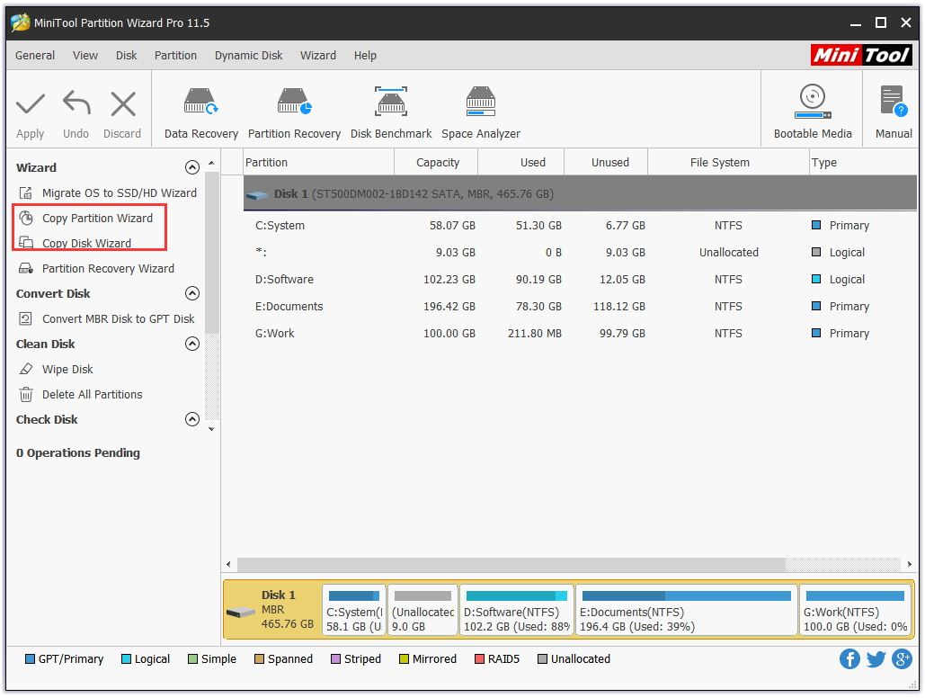Choose Wipe Disk action

click(x=67, y=369)
